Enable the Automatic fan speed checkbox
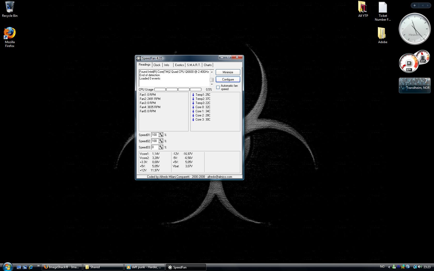The image size is (434, 271). click(x=218, y=87)
